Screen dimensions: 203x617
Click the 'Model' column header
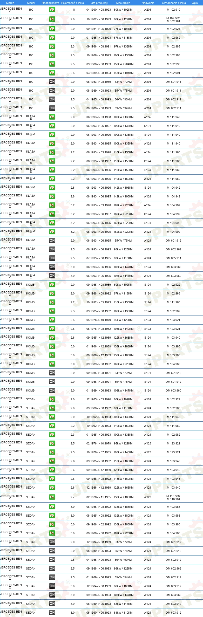[31, 3]
